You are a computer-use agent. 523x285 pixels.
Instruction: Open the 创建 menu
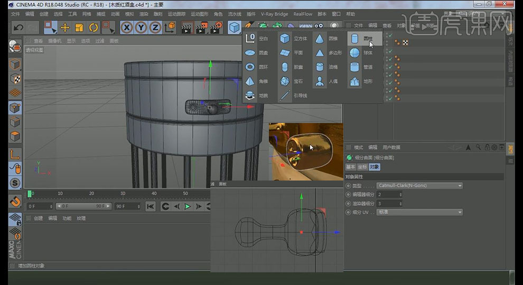click(x=44, y=14)
